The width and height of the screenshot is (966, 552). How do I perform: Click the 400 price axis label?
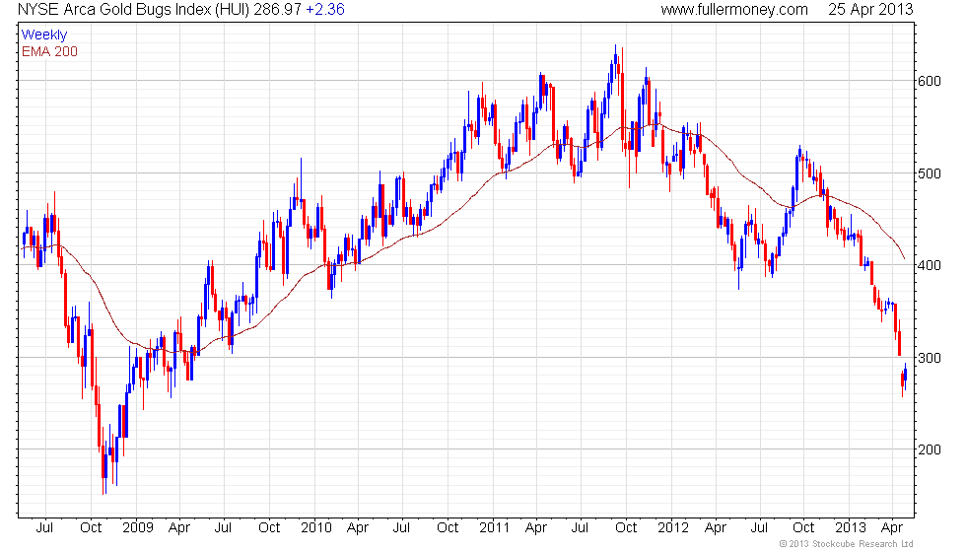[x=929, y=265]
